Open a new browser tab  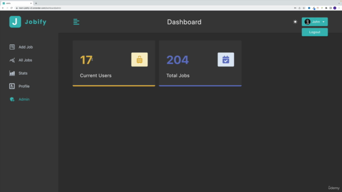click(36, 3)
